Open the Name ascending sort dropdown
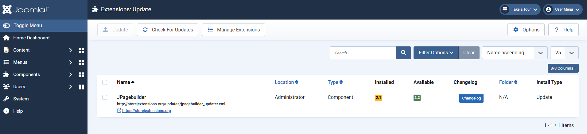 515,53
